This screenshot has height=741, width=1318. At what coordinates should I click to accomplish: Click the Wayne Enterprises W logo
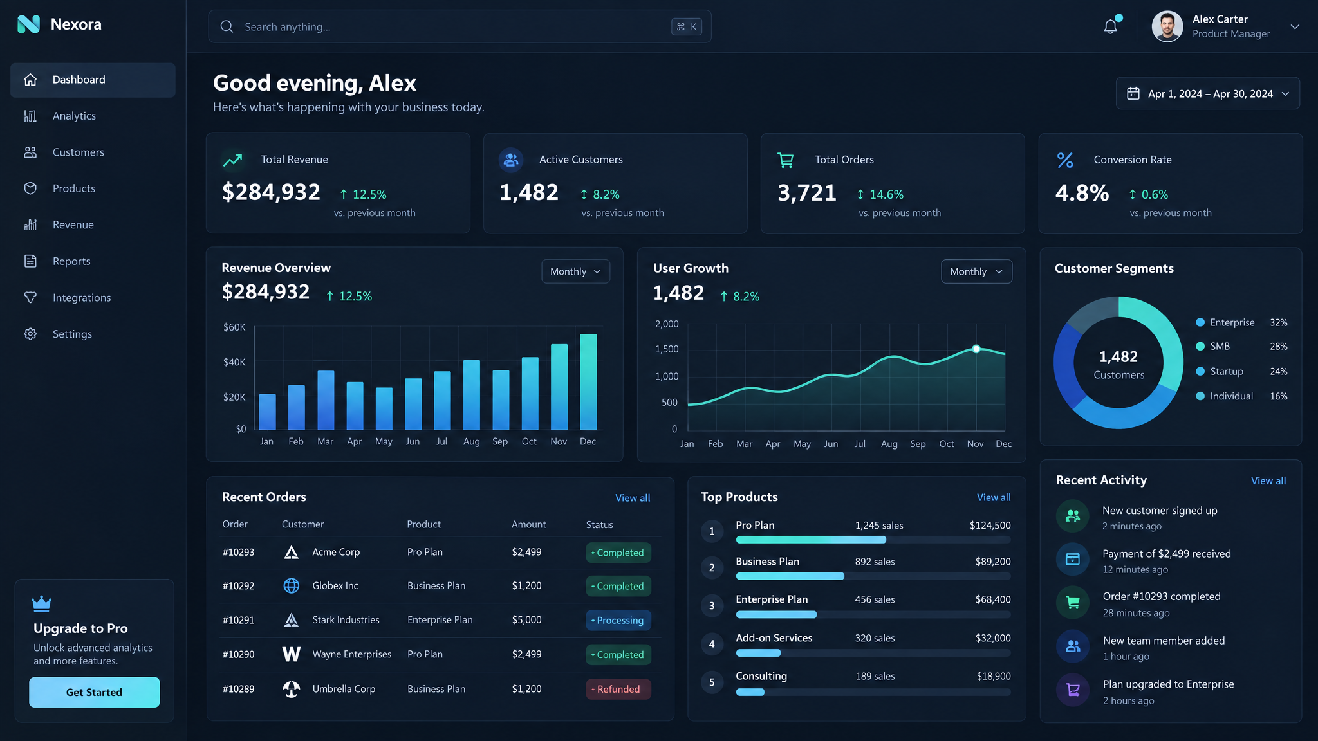pos(292,654)
